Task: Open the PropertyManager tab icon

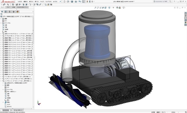Action: pos(6,12)
